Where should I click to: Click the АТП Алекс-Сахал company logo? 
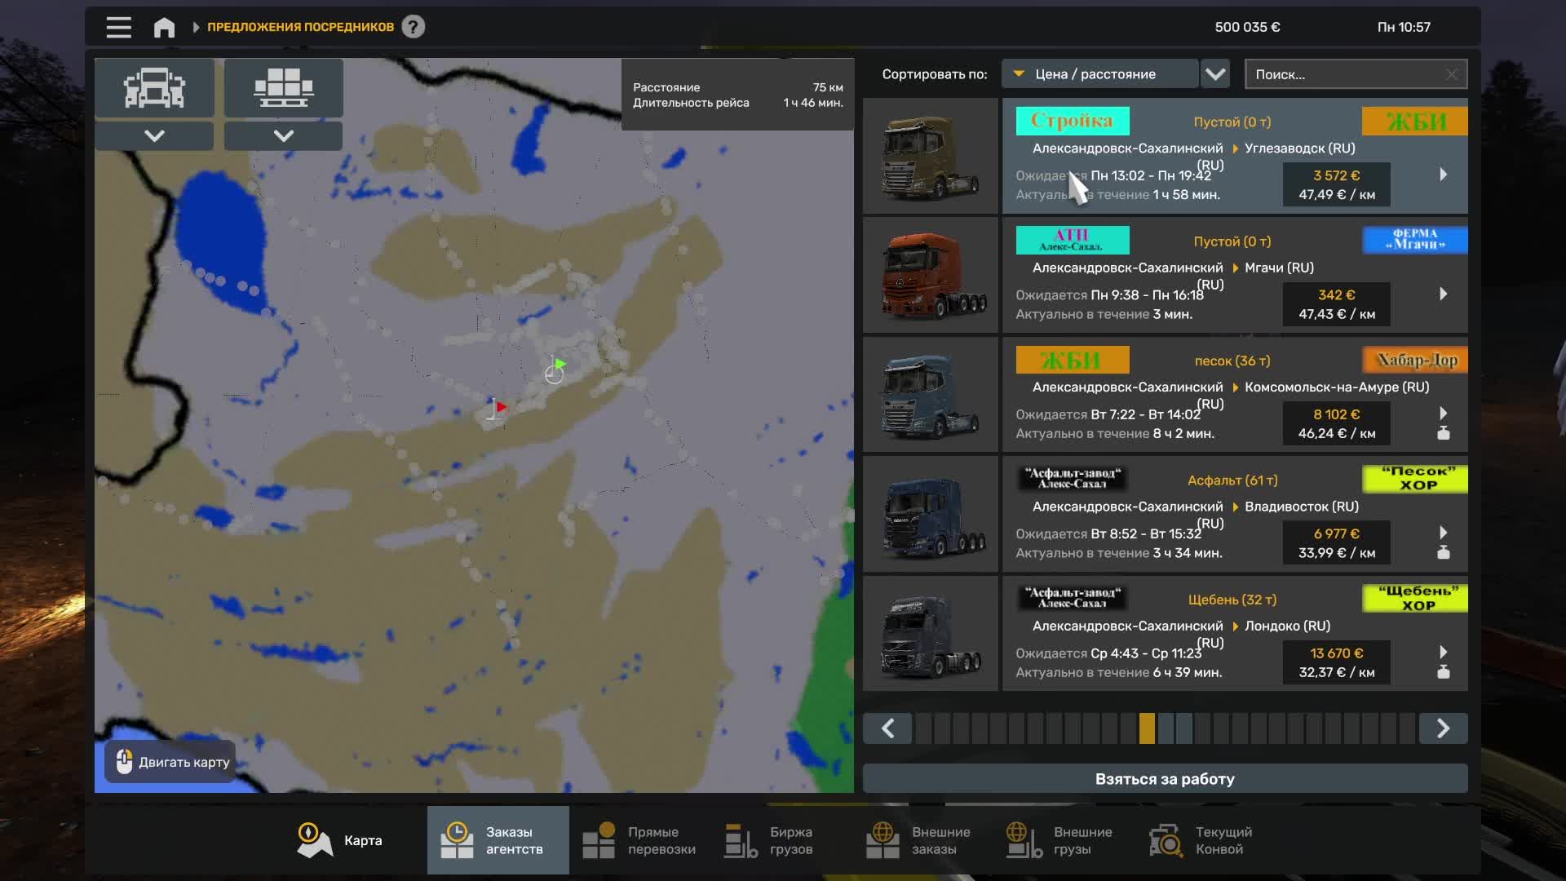1073,240
